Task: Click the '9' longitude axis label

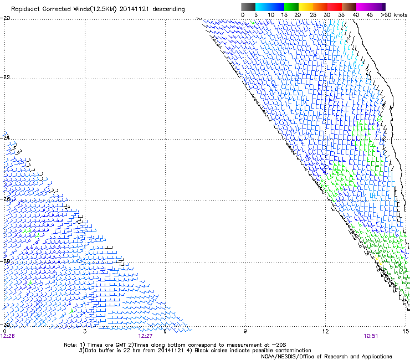Action: pos(245,331)
